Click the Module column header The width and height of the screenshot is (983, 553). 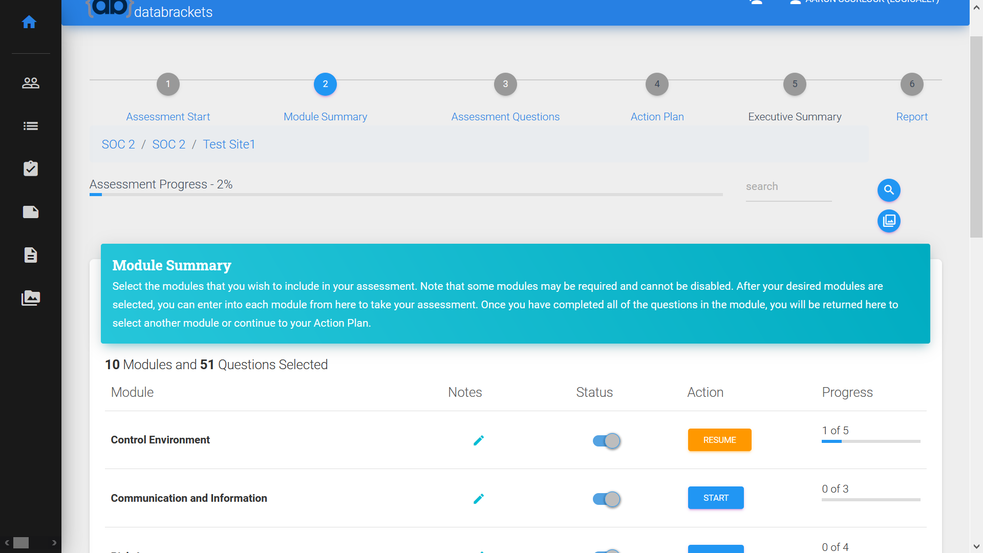click(132, 392)
